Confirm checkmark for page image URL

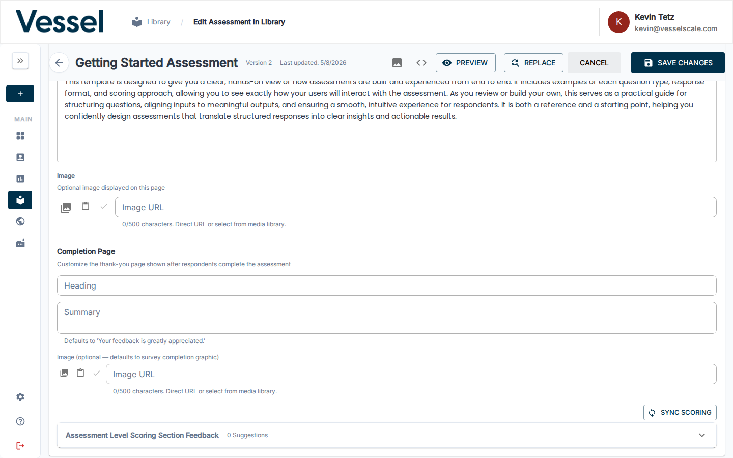coord(104,206)
